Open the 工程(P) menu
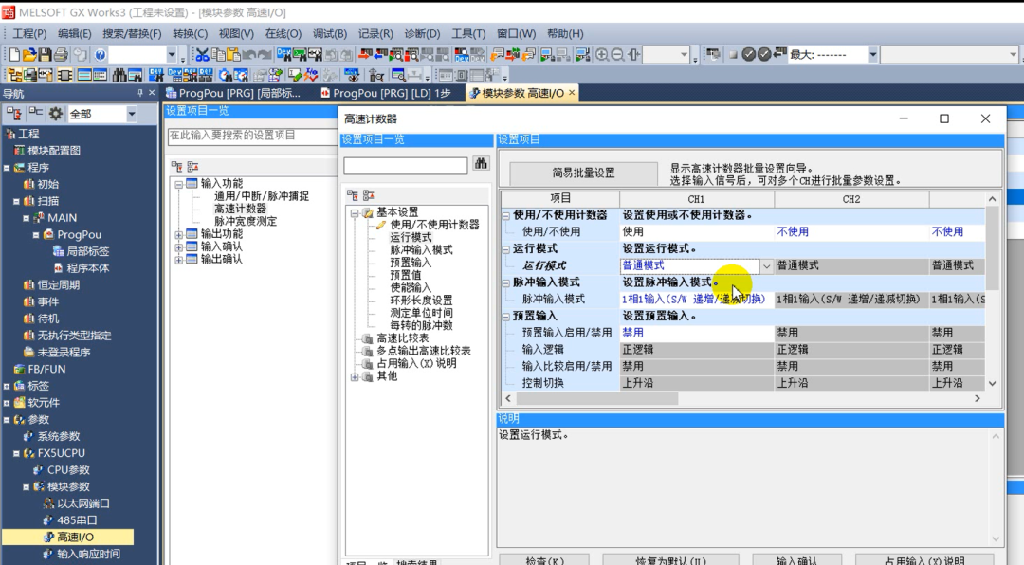This screenshot has width=1024, height=565. coord(29,33)
